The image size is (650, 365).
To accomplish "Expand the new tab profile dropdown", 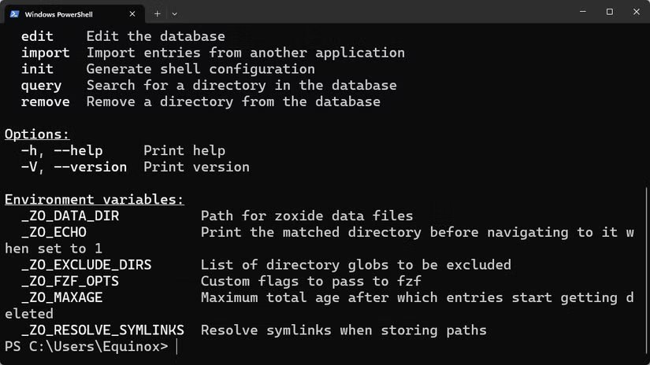I will point(175,14).
